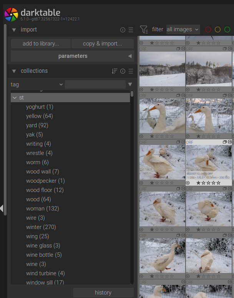234x298 pixels.
Task: Click altered icon on highlighted 0085.ORF thumbnail
Action: point(230,142)
